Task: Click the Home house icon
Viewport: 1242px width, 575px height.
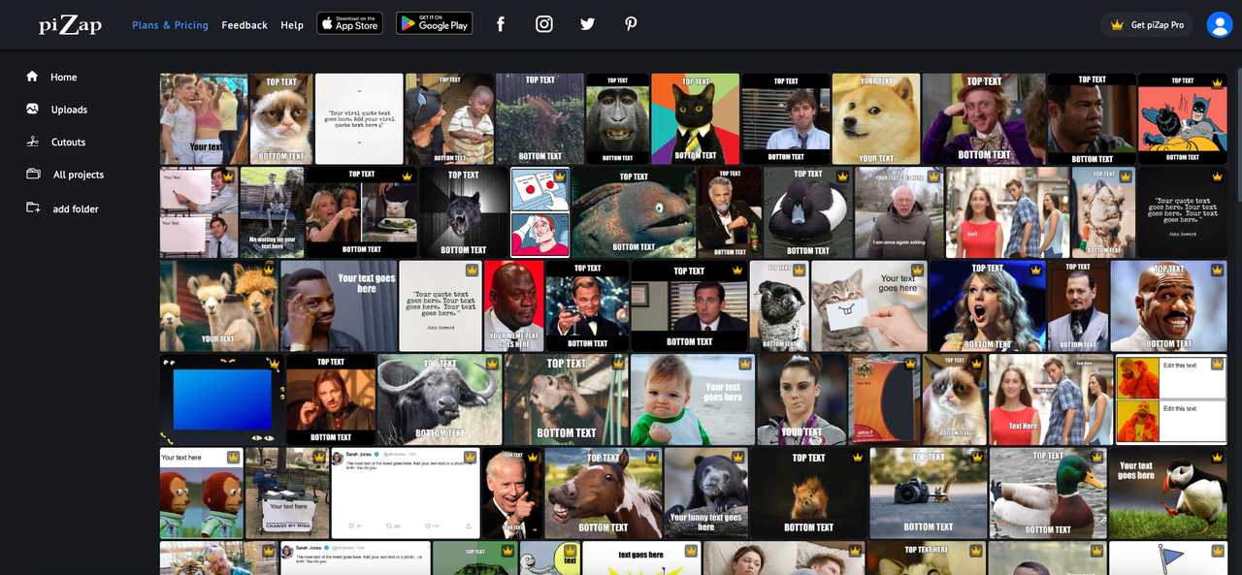Action: [x=33, y=77]
